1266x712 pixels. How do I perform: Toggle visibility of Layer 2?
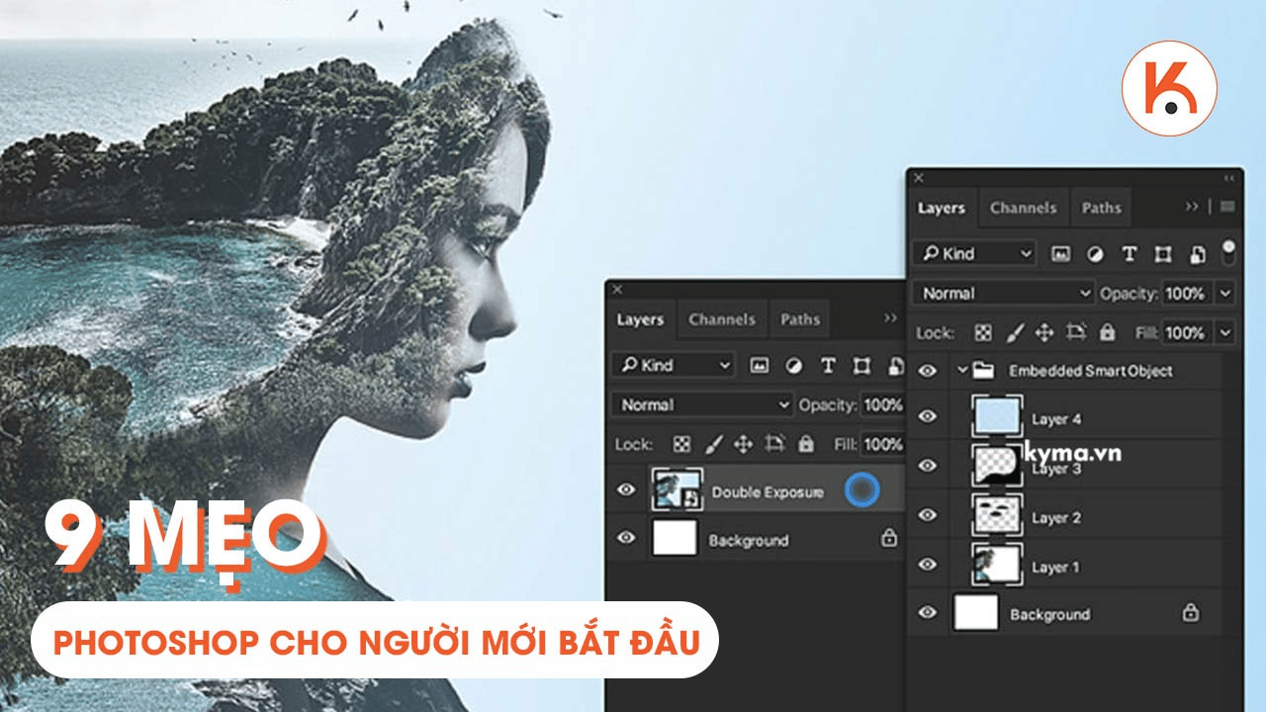click(x=928, y=515)
